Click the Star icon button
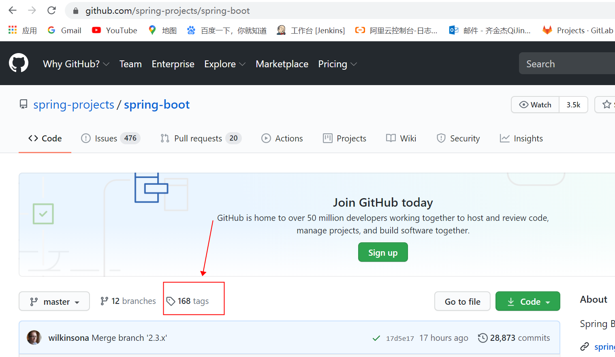 click(x=606, y=105)
